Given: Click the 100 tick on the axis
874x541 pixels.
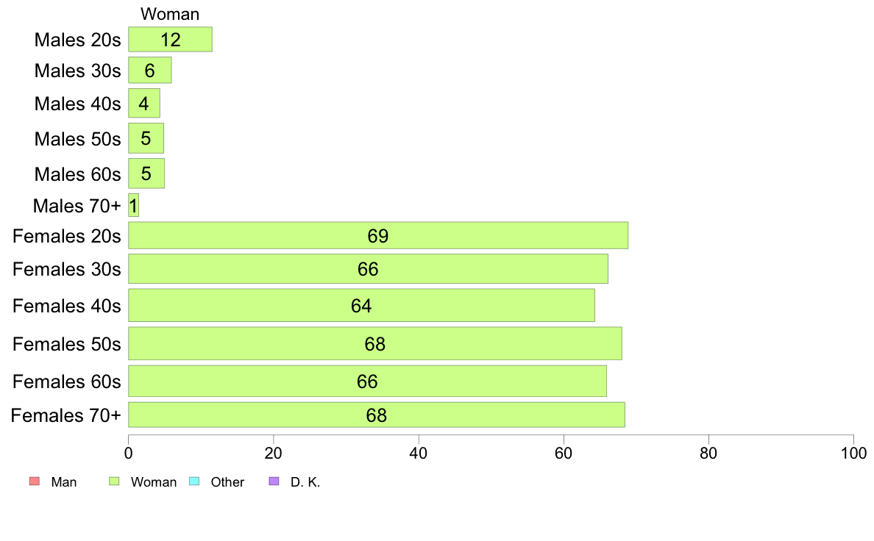Looking at the screenshot, I should [853, 453].
